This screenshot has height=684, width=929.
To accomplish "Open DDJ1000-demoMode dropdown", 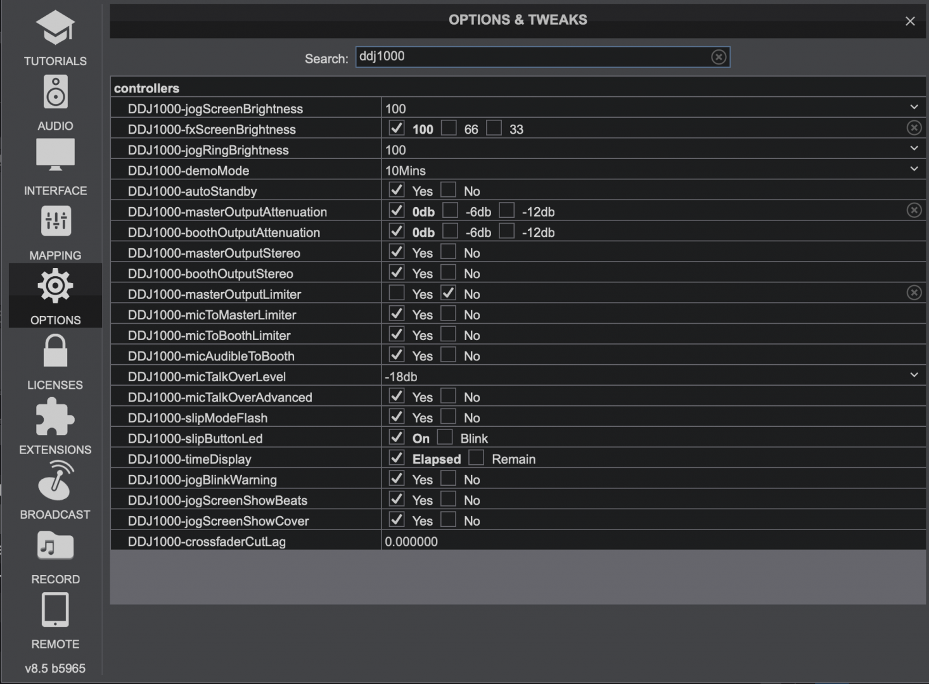I will [x=914, y=169].
